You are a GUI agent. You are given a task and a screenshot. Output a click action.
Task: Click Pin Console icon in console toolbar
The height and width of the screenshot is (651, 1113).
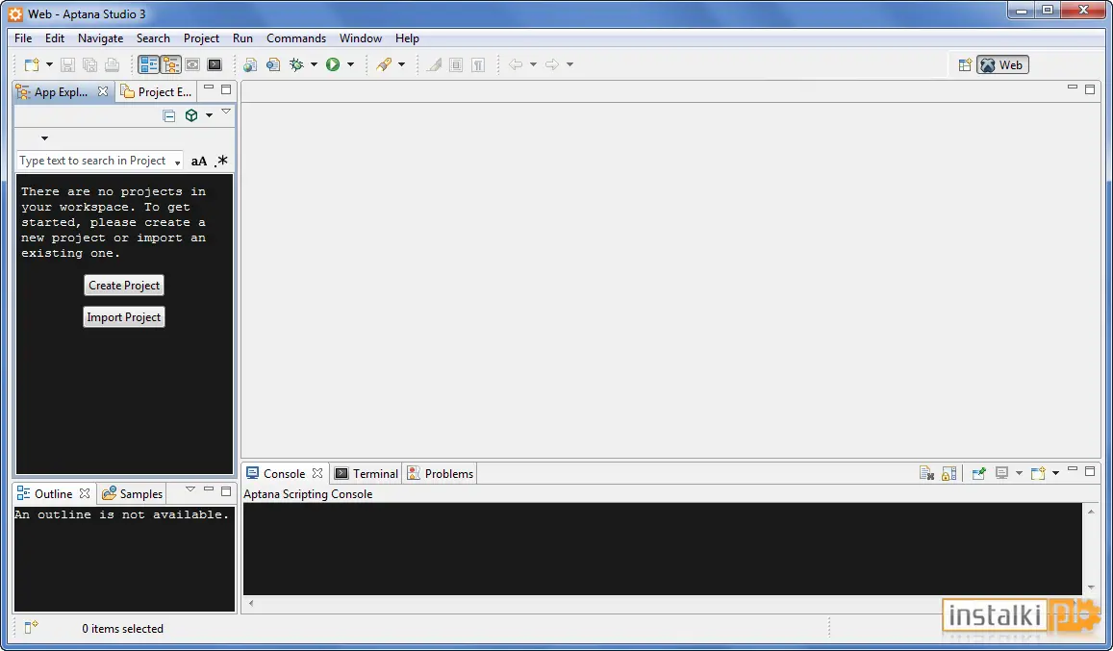[x=979, y=473]
